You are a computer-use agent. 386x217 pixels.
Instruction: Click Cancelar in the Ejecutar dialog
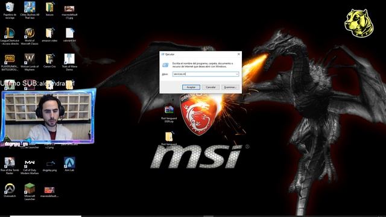210,87
